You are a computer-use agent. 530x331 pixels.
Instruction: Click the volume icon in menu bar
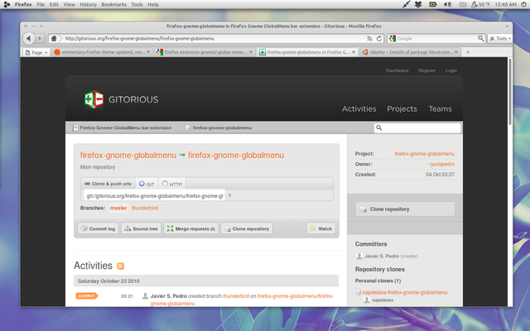(x=447, y=4)
